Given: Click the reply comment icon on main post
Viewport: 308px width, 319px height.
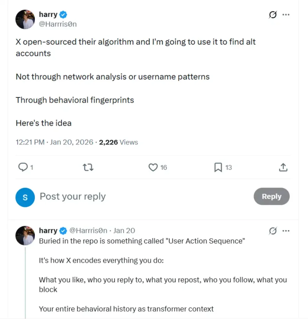Looking at the screenshot, I should 23,168.
